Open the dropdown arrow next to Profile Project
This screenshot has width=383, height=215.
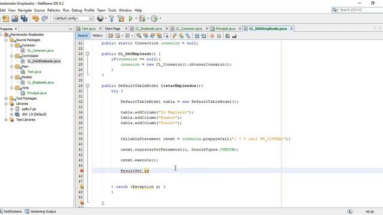point(160,19)
